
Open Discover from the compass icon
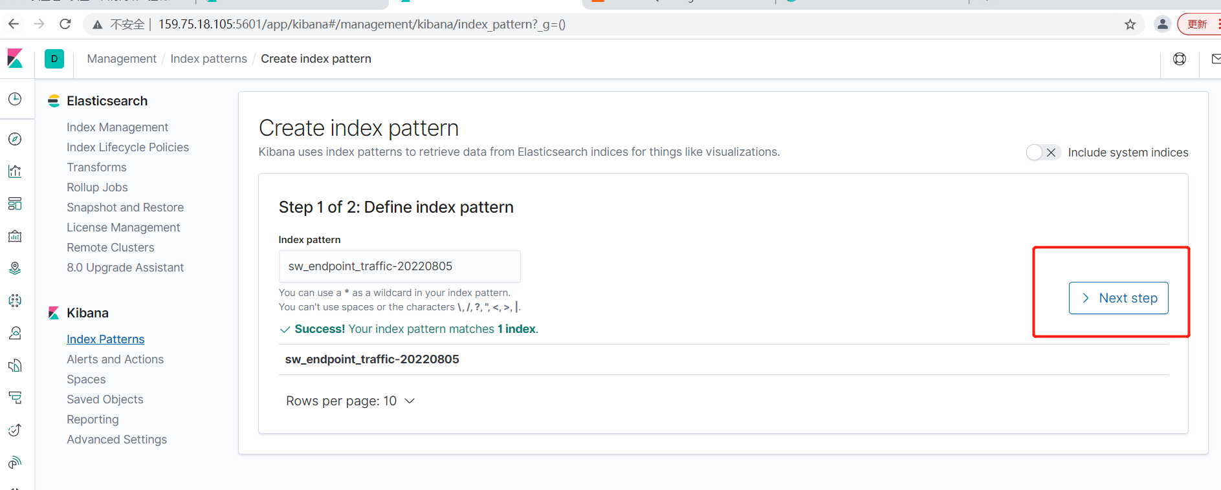(x=15, y=139)
